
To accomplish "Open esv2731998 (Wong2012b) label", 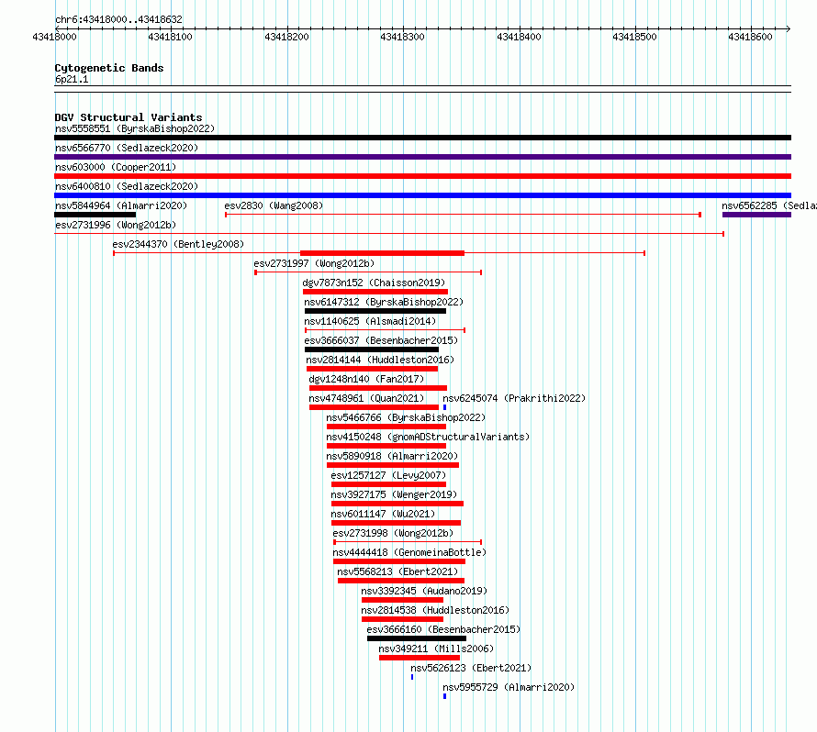I will pos(393,533).
